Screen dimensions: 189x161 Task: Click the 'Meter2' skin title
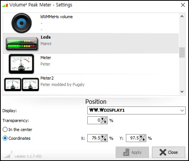click(47, 78)
